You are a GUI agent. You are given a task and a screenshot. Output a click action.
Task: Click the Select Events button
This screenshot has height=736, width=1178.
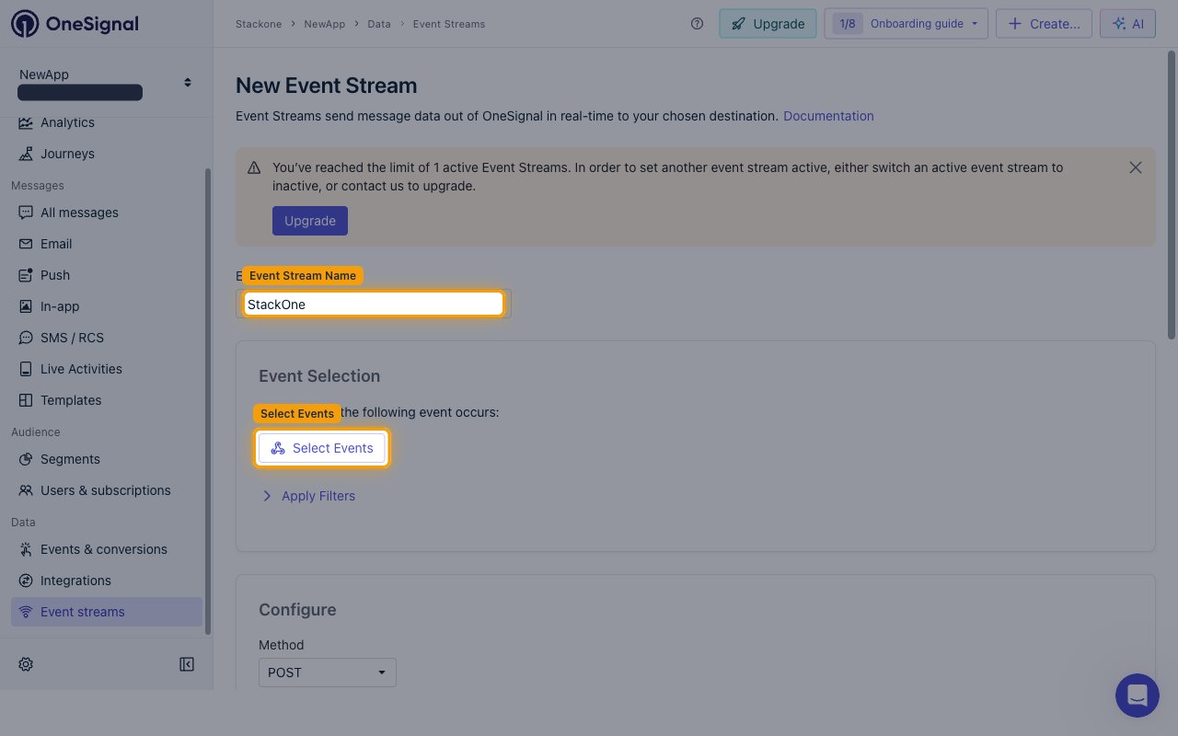pyautogui.click(x=322, y=448)
